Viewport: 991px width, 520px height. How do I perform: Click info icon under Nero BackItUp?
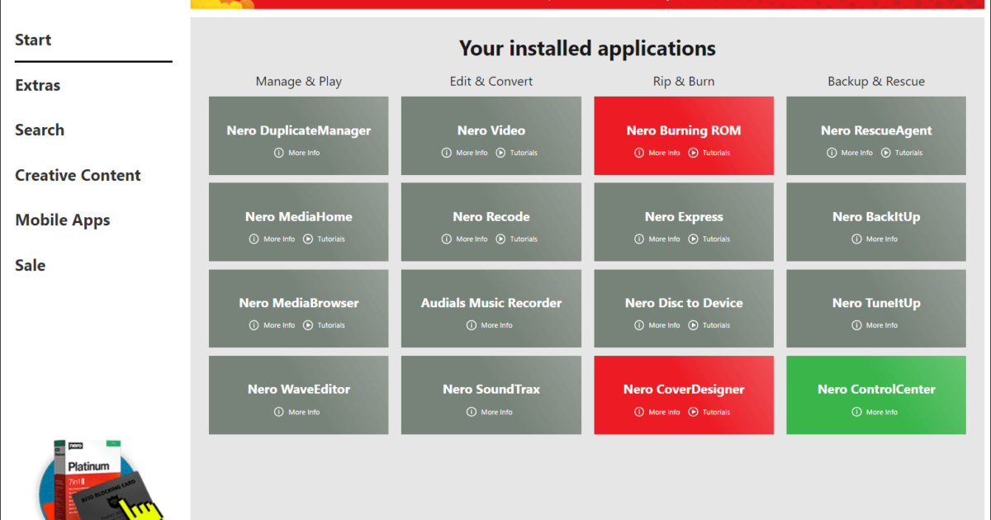tap(856, 239)
